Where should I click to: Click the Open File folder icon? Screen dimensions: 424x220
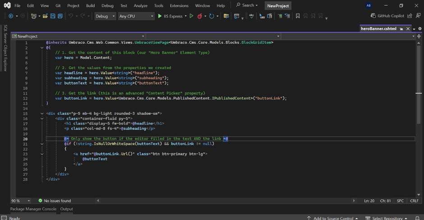[45, 16]
